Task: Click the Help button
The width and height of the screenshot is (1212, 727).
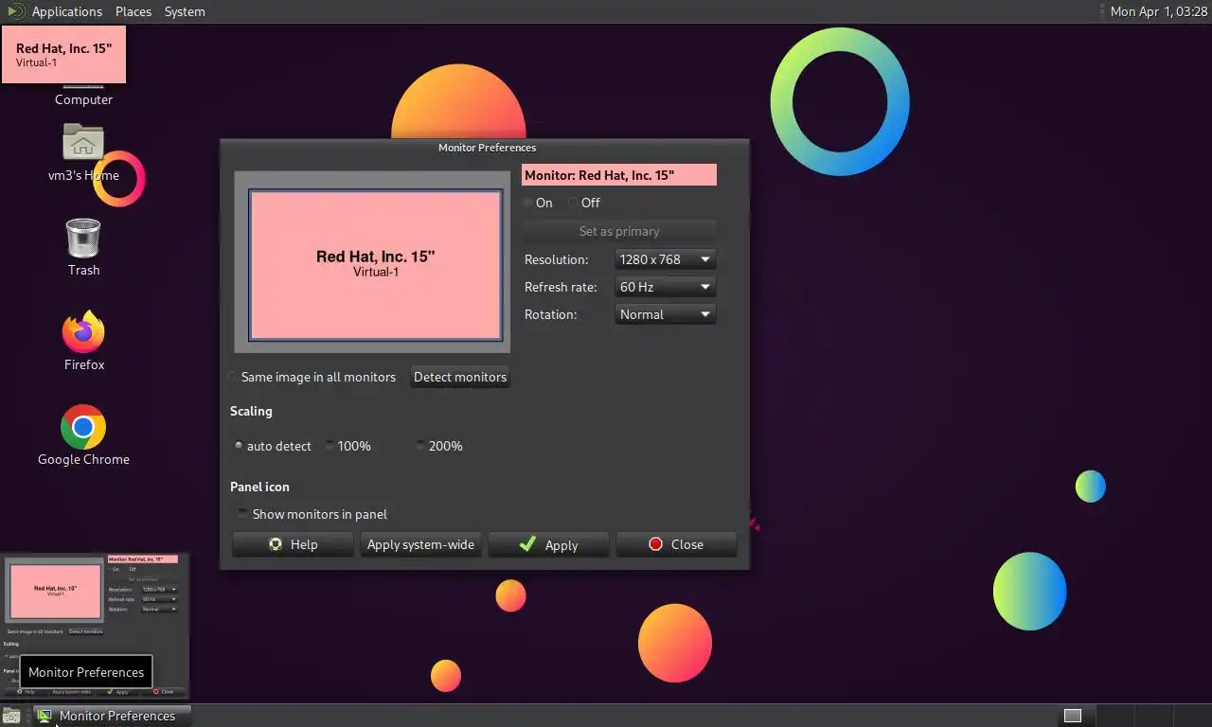Action: click(x=293, y=544)
